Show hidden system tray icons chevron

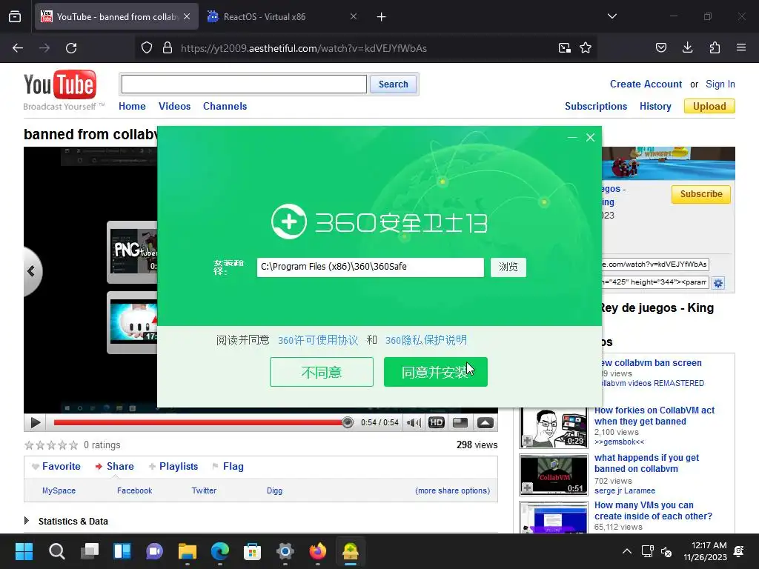point(627,551)
